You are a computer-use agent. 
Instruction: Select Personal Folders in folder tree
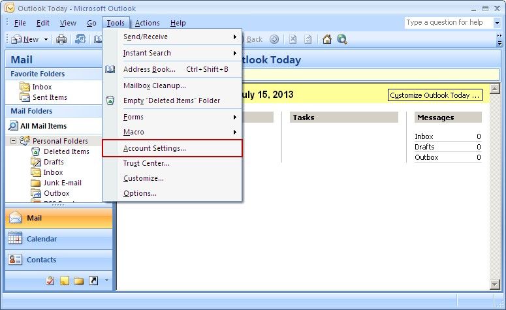[x=60, y=141]
